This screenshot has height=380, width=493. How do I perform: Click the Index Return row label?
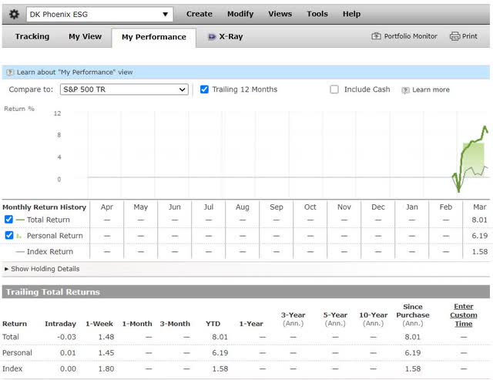click(50, 251)
